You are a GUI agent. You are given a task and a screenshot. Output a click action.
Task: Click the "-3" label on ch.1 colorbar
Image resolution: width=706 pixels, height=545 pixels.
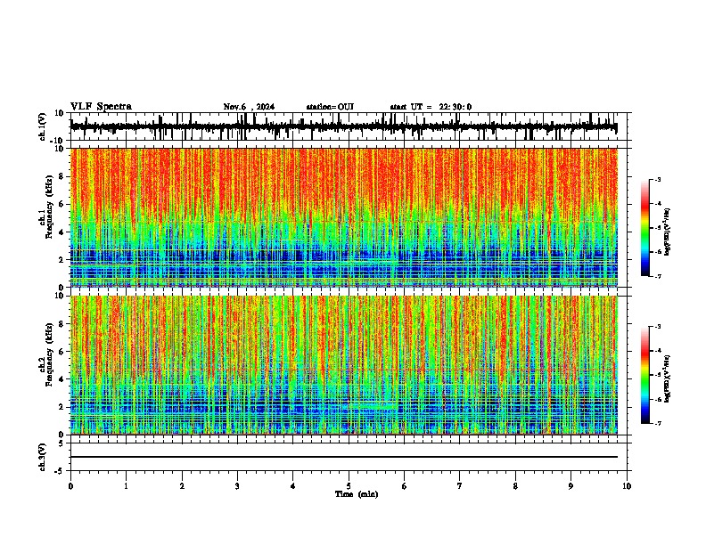[657, 180]
